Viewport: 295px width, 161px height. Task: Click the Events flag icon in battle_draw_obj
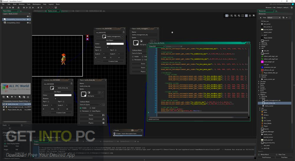click(x=103, y=115)
